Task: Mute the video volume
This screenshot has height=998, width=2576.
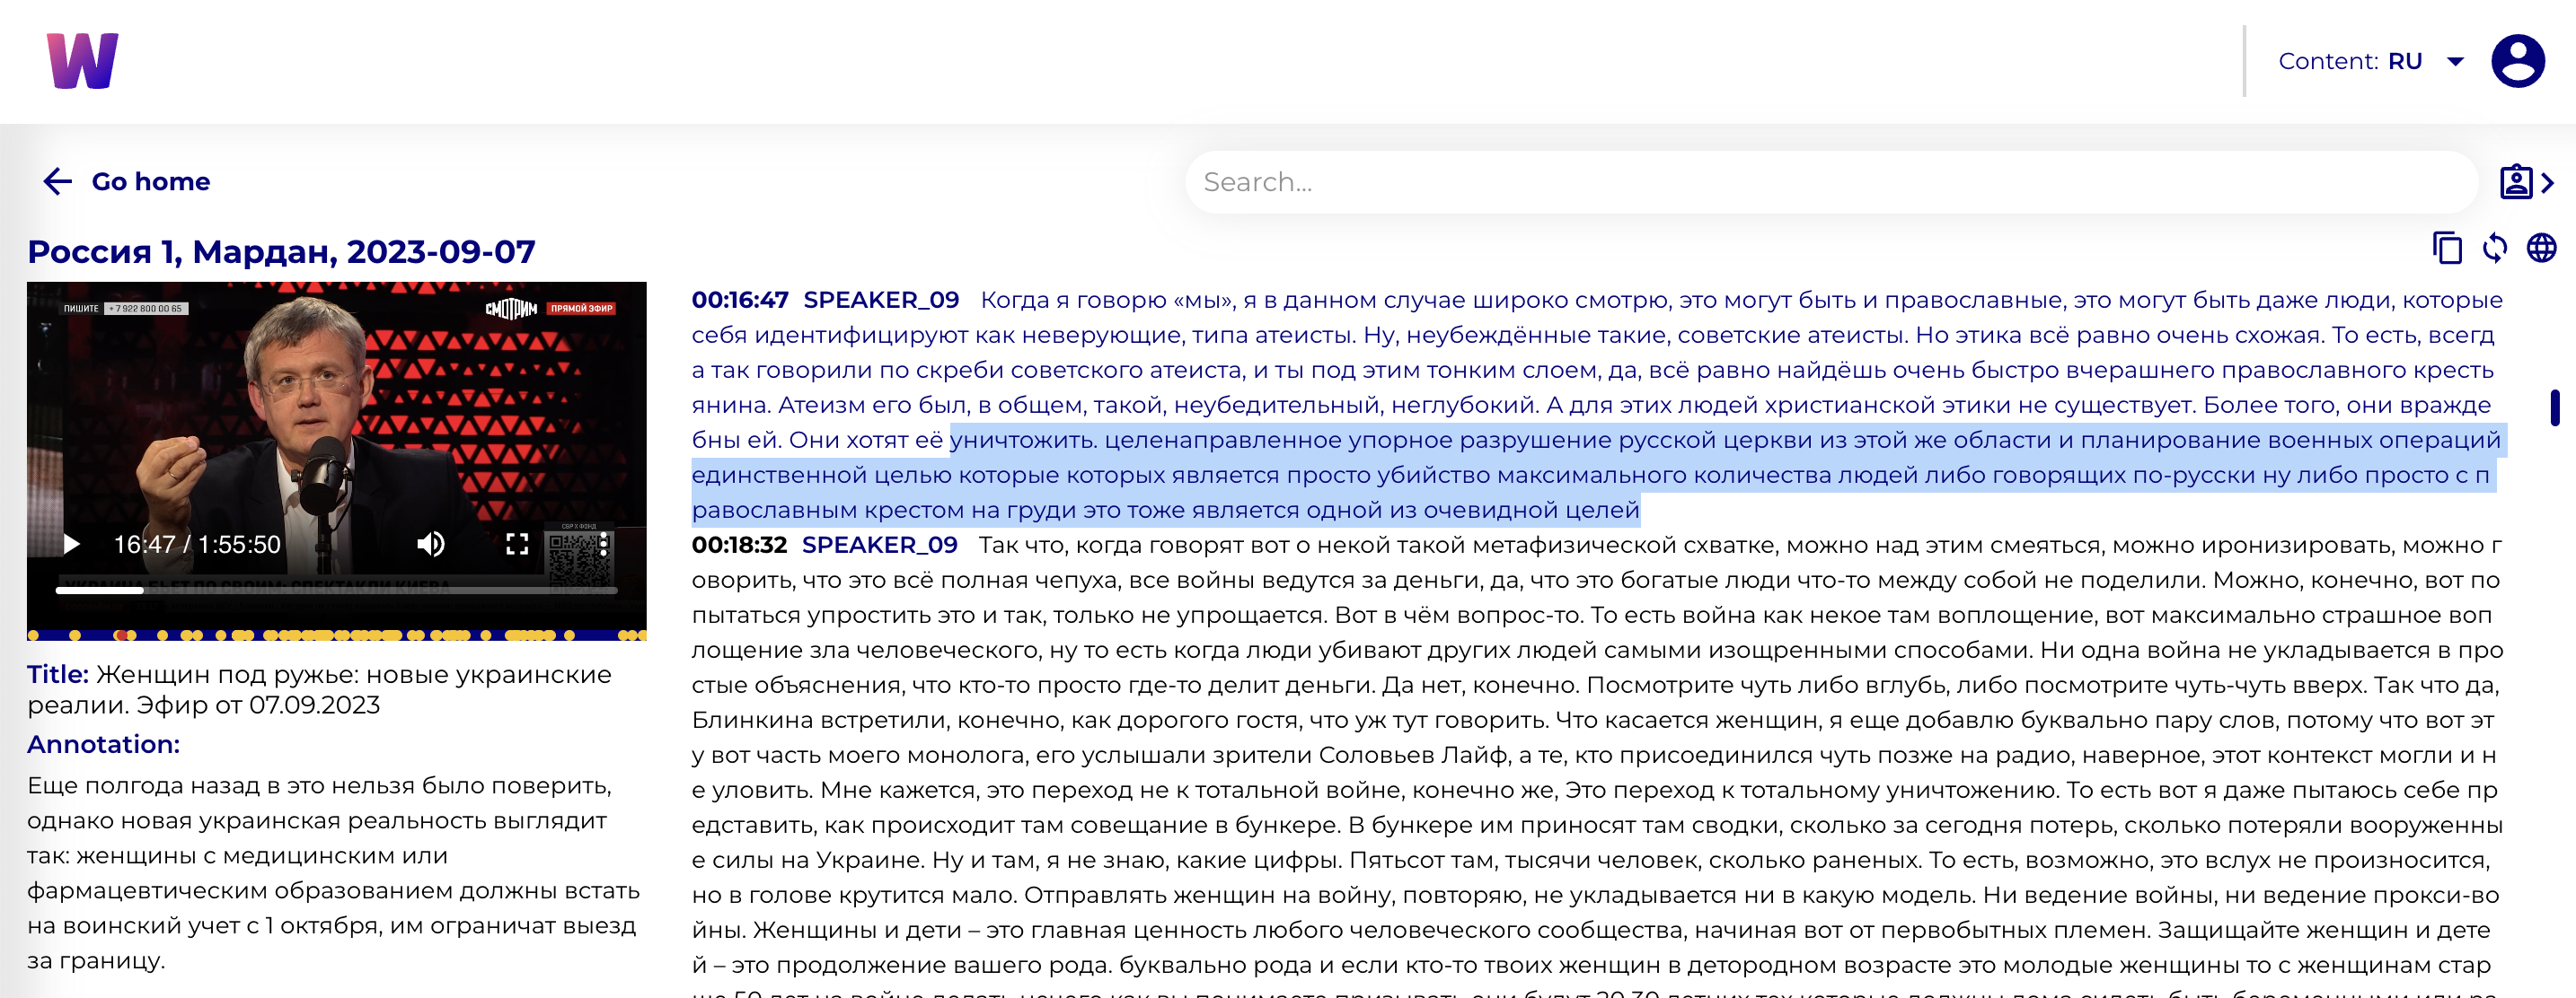Action: (431, 544)
